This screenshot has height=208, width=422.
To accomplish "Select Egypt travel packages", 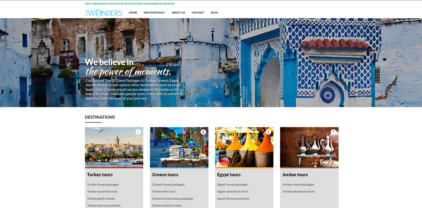I will tap(232, 185).
